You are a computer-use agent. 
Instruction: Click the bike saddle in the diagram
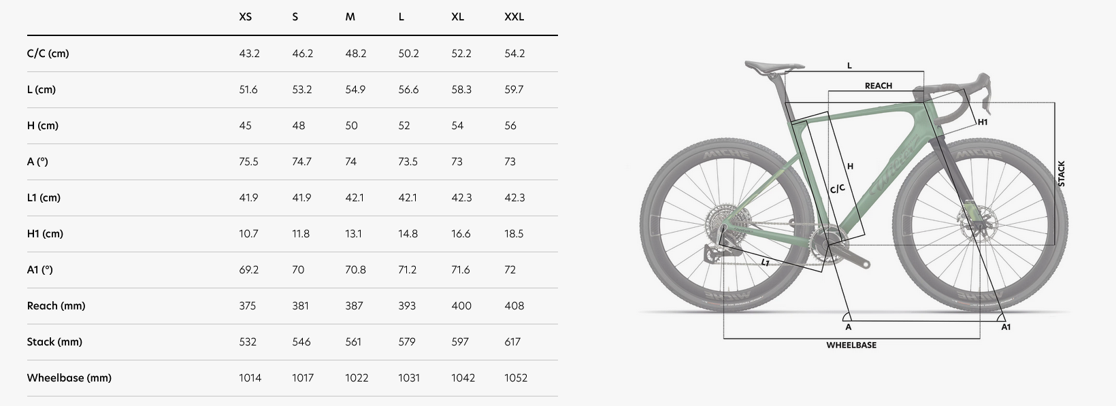pos(774,66)
